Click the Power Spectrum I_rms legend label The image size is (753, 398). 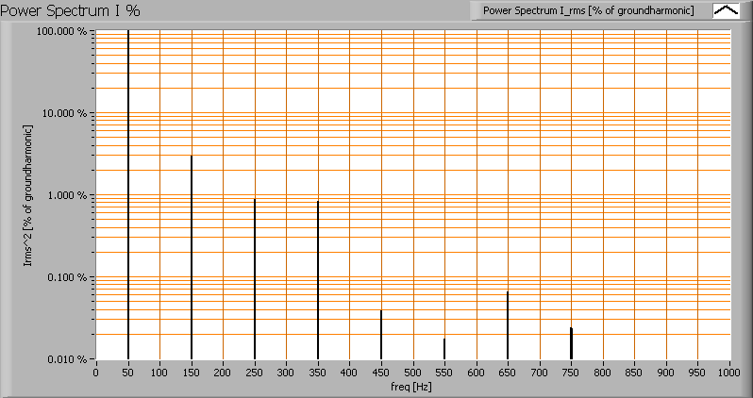pyautogui.click(x=589, y=10)
